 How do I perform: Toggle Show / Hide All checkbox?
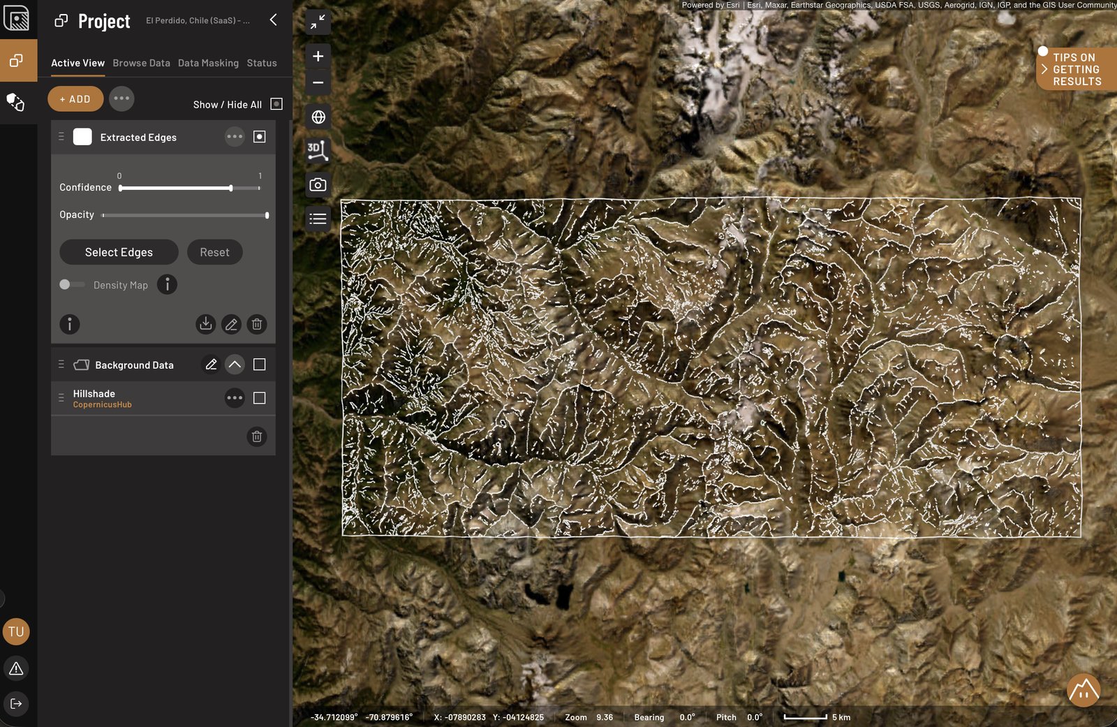(x=276, y=104)
